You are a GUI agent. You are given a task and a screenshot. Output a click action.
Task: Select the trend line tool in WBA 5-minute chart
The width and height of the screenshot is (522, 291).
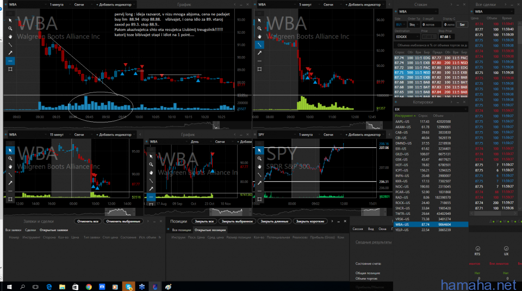coord(260,45)
